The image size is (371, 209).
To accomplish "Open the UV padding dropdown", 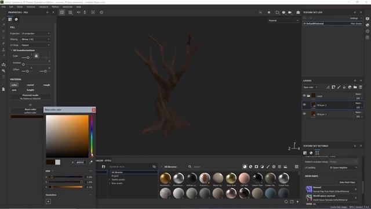I will [344, 168].
